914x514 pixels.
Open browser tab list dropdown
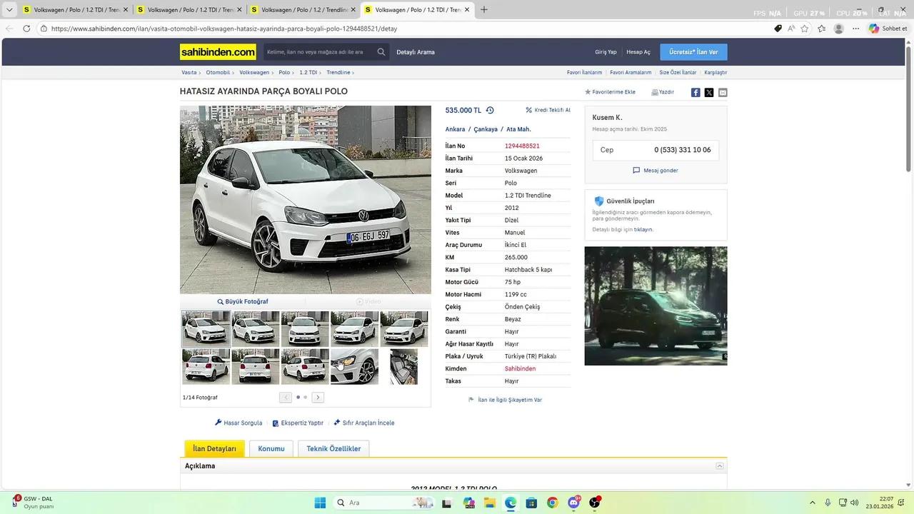tap(9, 10)
